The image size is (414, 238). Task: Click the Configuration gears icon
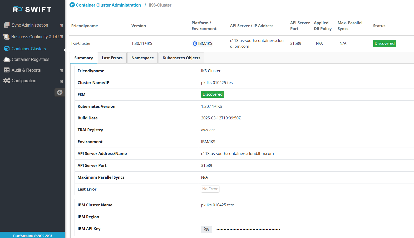click(x=7, y=81)
